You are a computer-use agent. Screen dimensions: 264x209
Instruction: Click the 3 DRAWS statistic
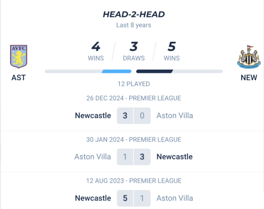click(134, 51)
